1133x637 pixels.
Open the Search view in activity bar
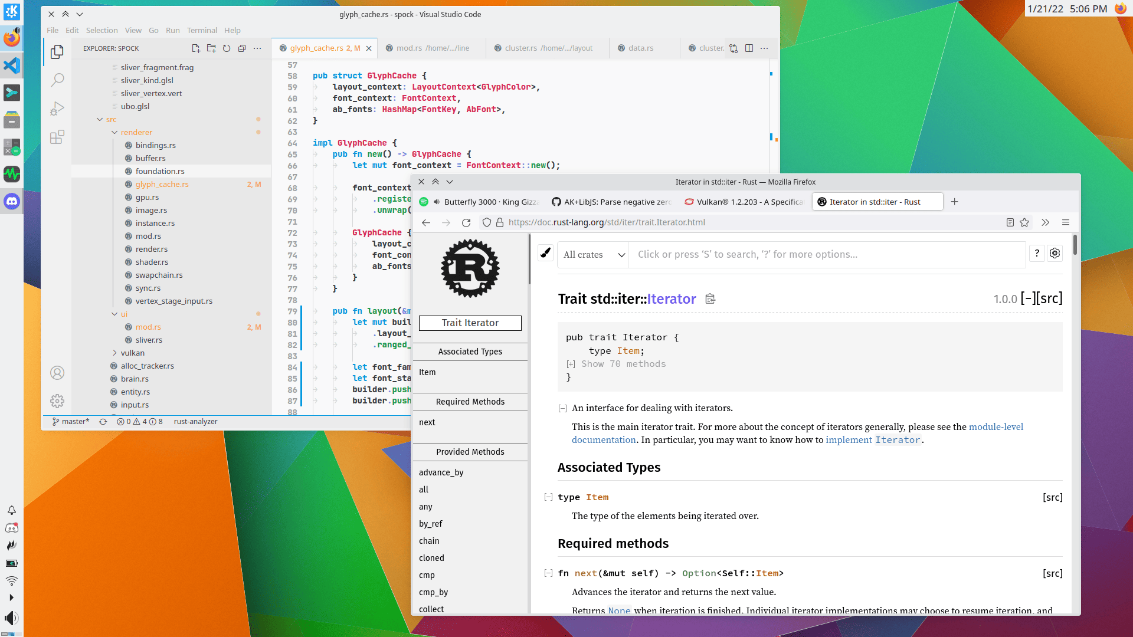click(x=57, y=80)
